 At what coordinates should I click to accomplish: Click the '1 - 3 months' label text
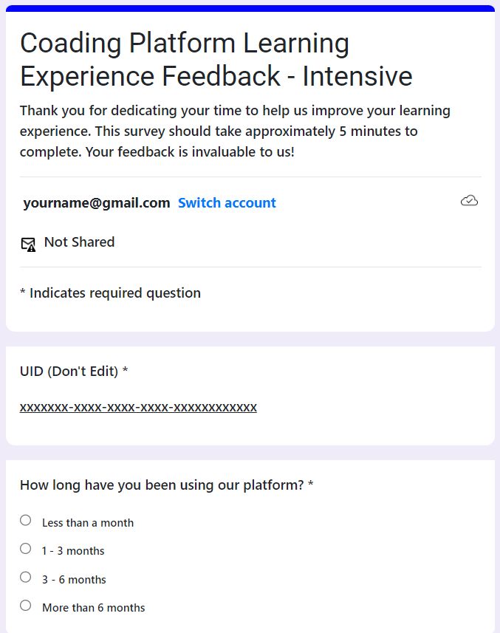[73, 551]
